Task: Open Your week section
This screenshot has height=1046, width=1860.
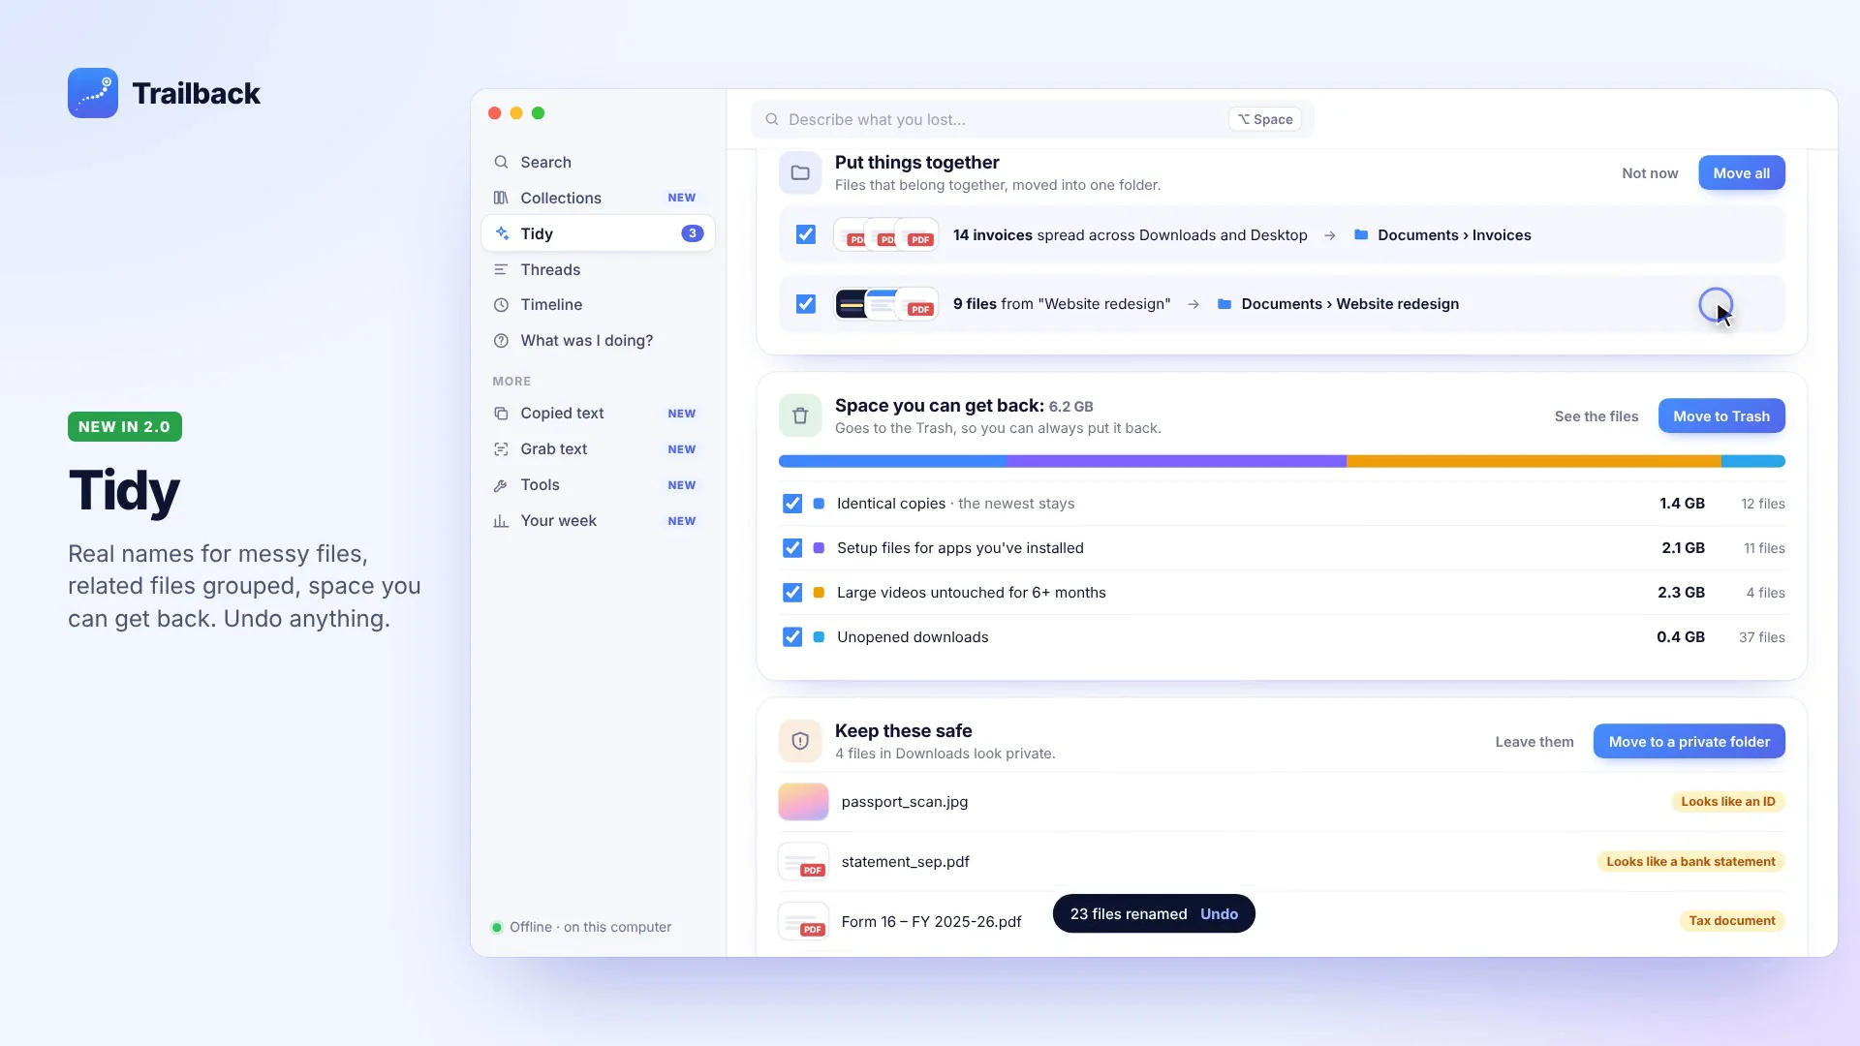Action: pos(598,521)
